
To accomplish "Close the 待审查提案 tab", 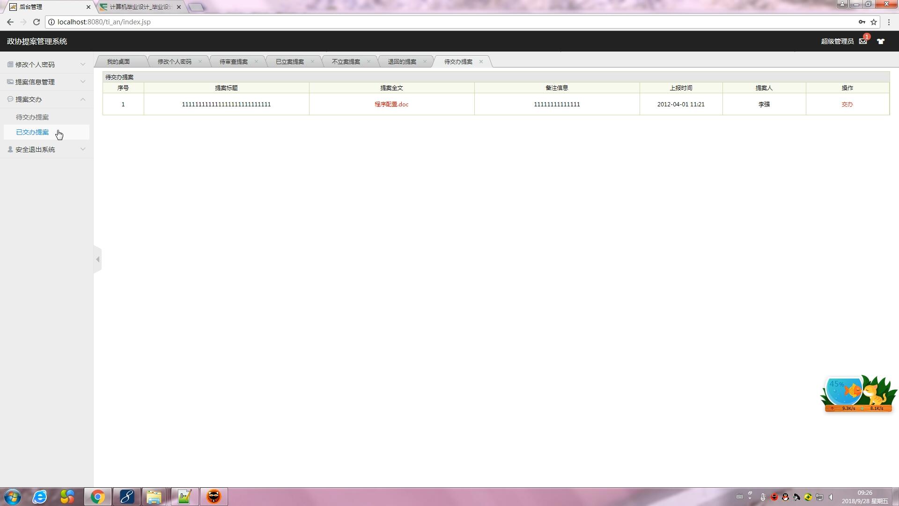I will click(x=256, y=61).
